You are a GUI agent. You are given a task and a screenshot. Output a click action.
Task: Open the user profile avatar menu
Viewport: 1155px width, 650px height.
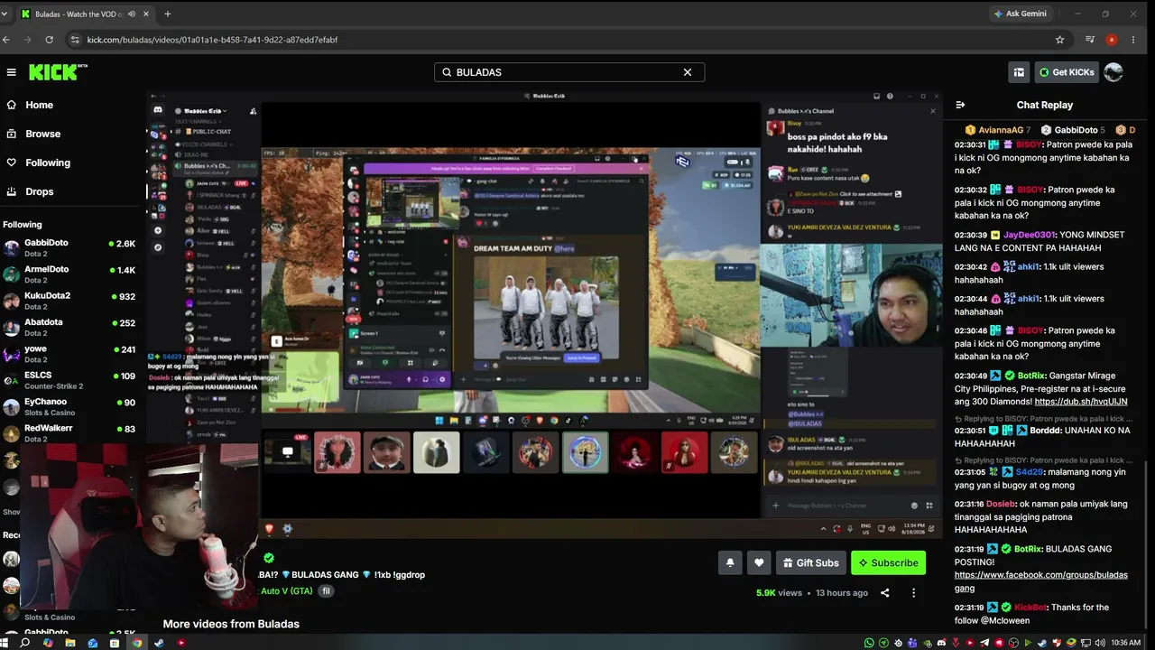click(x=1113, y=72)
